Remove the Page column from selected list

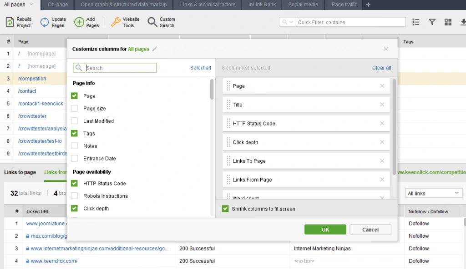(x=382, y=86)
